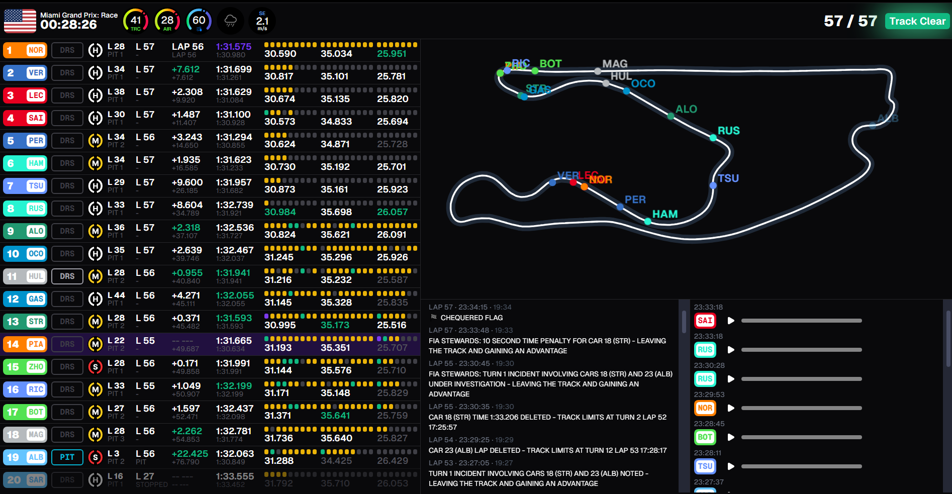Viewport: 952px width, 494px height.
Task: Click the hard tyre icon for VER
Action: pyautogui.click(x=96, y=73)
